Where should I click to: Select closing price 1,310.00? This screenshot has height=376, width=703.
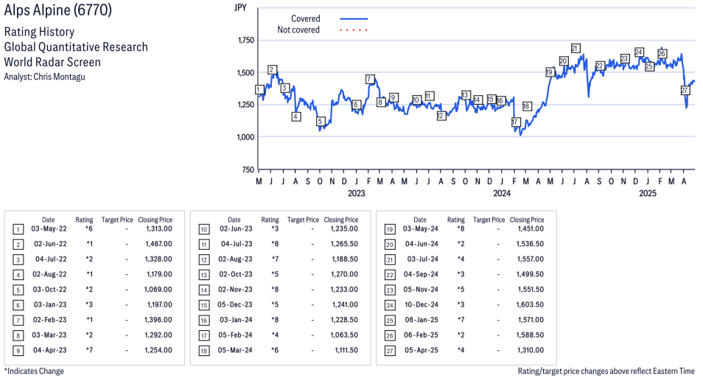point(531,350)
